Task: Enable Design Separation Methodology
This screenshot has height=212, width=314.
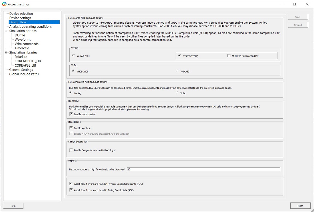Action: pos(71,150)
